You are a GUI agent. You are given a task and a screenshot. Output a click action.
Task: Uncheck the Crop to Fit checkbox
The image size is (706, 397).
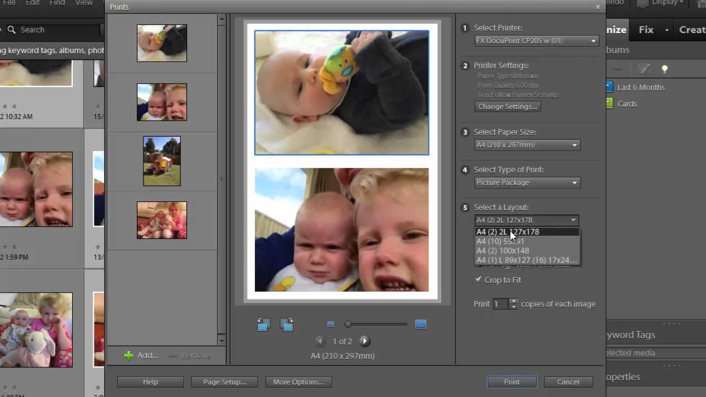point(478,280)
